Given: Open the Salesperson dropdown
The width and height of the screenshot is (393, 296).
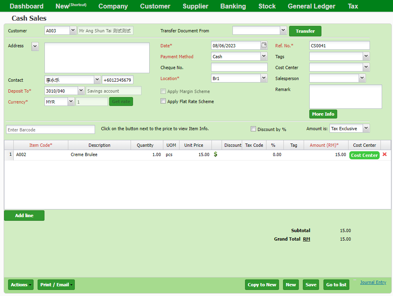Looking at the screenshot, I should (x=362, y=78).
